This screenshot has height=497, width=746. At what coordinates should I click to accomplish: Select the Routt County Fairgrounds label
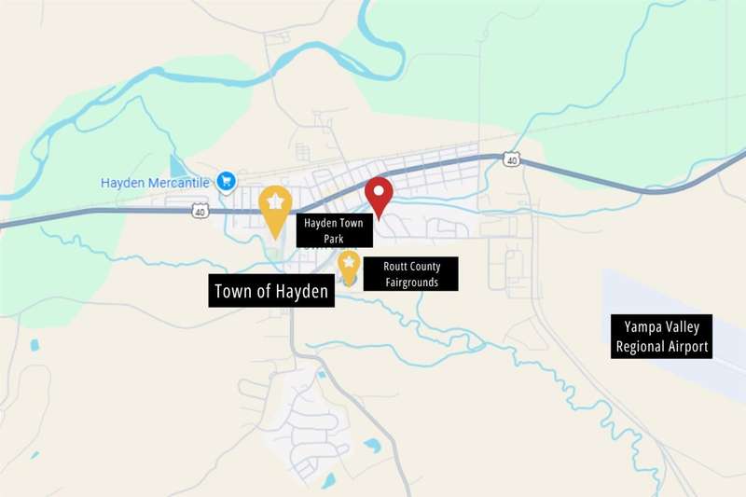click(x=411, y=274)
